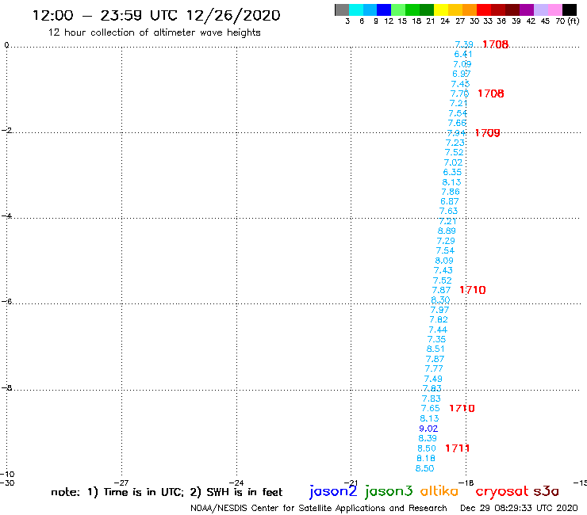Click the -8 latitude axis label
Screen dimensions: 587x515
(x=6, y=387)
